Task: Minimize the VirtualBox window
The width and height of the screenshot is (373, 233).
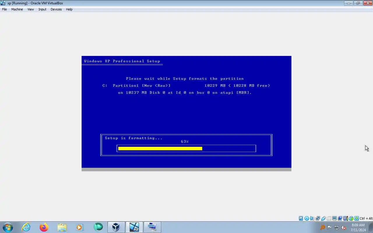Action: pos(349,3)
